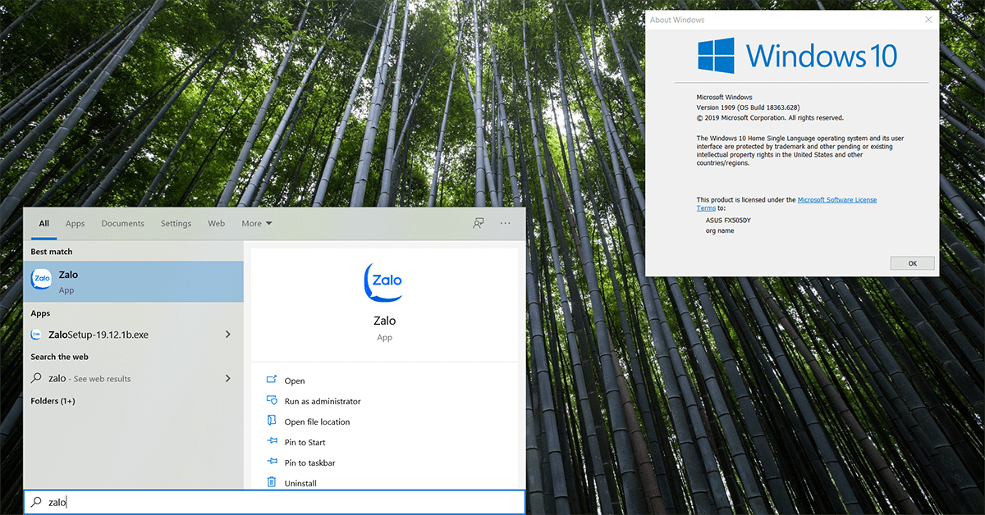Image resolution: width=985 pixels, height=515 pixels.
Task: Click the About Windows title bar text
Action: coord(677,20)
